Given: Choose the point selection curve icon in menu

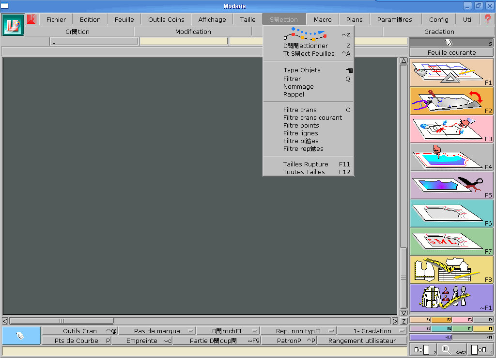Looking at the screenshot, I should coord(305,34).
